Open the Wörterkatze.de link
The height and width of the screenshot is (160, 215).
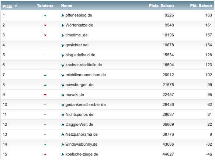click(x=79, y=25)
